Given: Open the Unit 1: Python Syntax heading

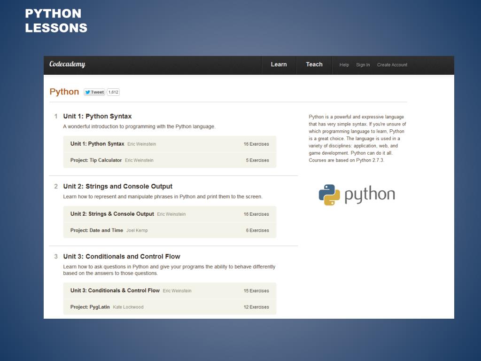Looking at the screenshot, I should pos(97,117).
